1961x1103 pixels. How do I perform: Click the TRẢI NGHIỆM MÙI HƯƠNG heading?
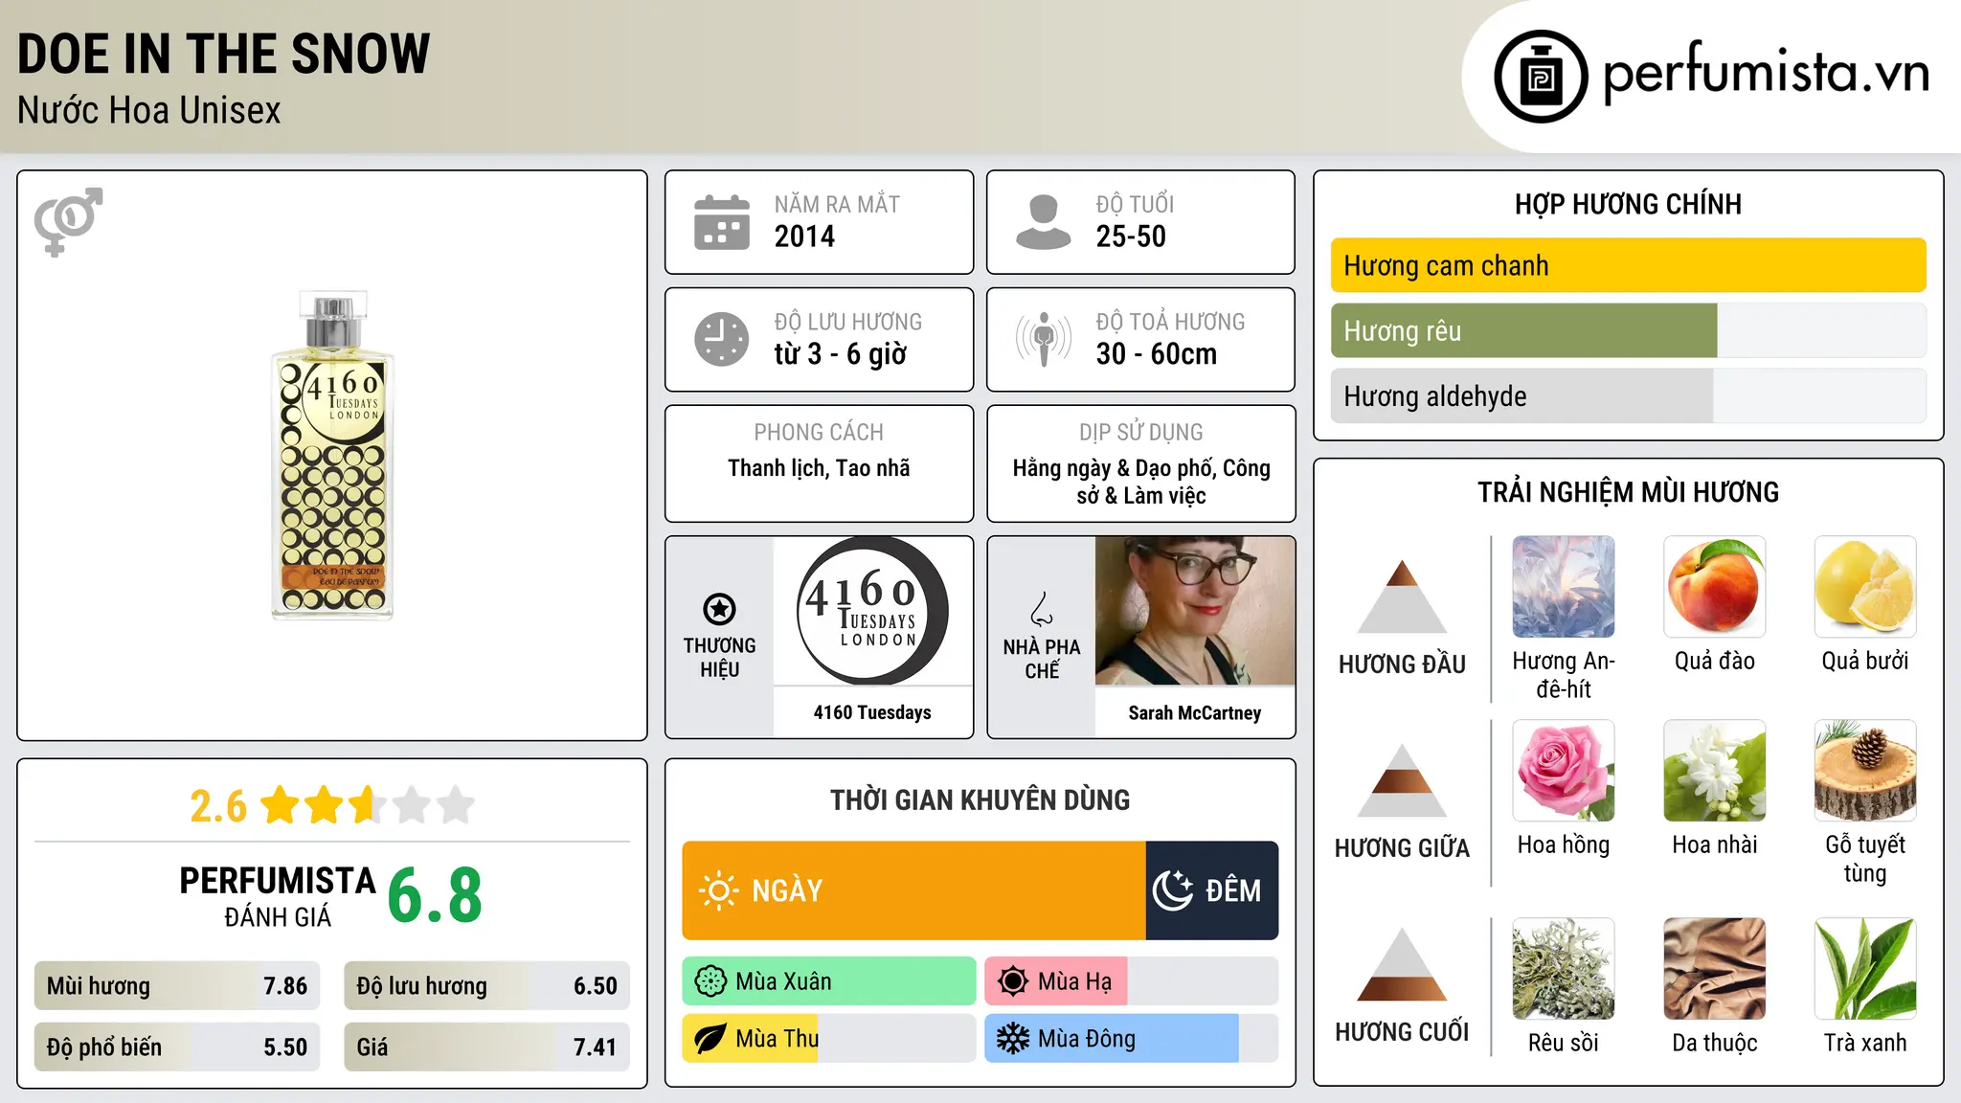(1628, 492)
